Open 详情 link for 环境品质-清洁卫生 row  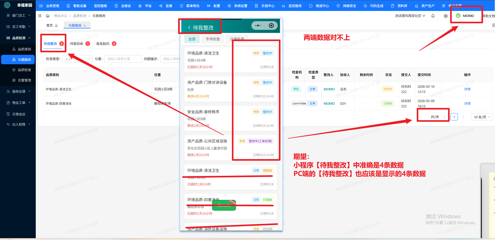tap(467, 89)
